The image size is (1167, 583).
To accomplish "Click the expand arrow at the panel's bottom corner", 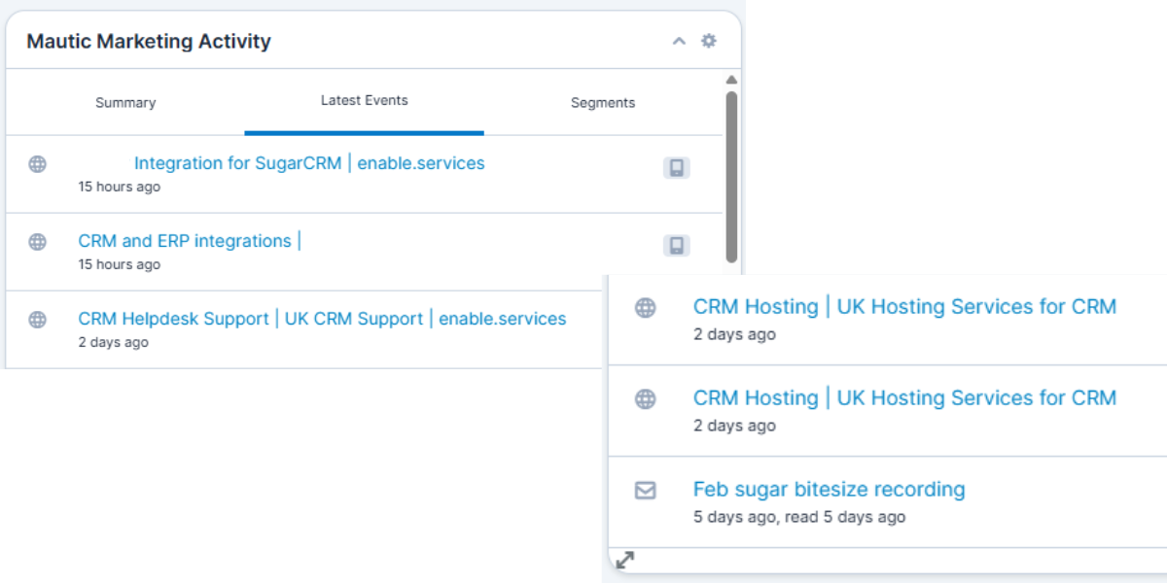I will coord(623,559).
